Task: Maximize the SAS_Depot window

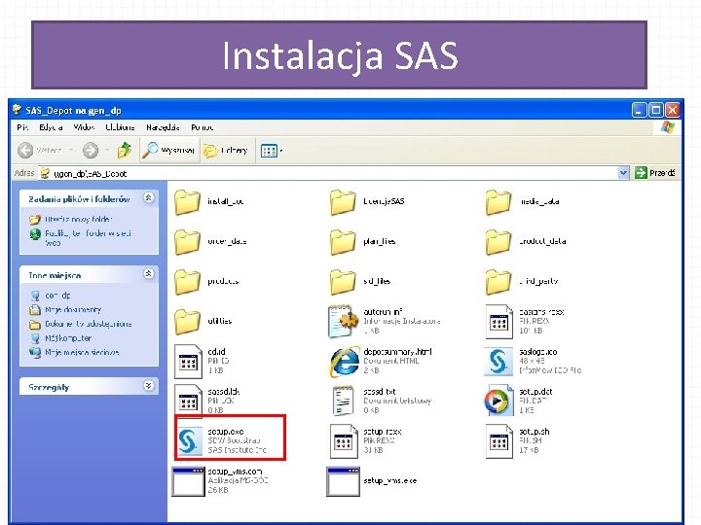Action: tap(655, 110)
